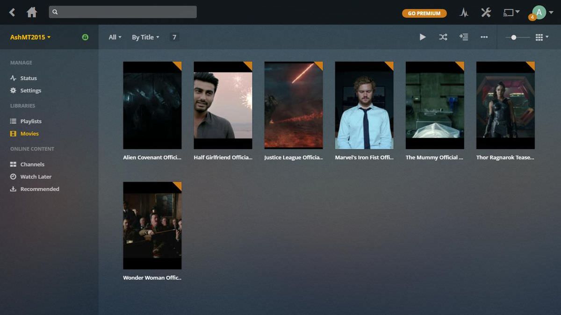Change the grid view layout dropdown
The image size is (561, 315).
click(x=542, y=37)
